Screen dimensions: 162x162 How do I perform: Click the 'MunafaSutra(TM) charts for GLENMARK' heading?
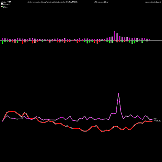click(59, 2)
